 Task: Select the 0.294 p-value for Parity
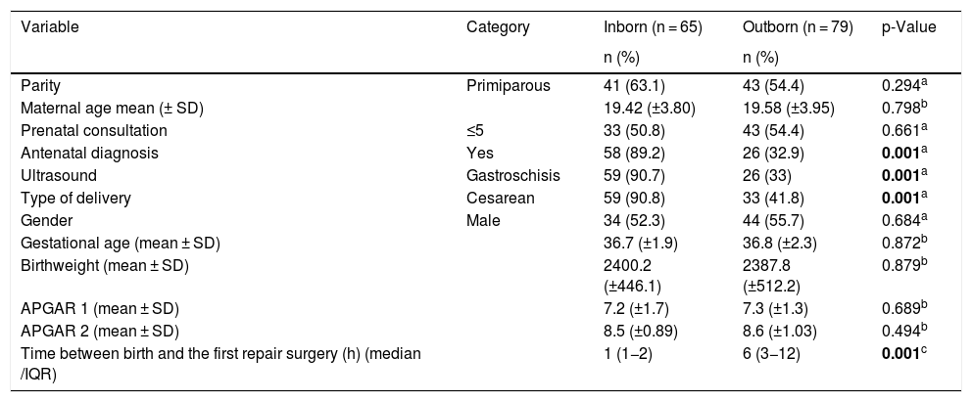click(x=902, y=85)
